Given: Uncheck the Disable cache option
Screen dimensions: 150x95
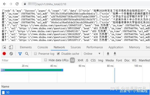Looking at the screenshot, I should [x=58, y=54].
